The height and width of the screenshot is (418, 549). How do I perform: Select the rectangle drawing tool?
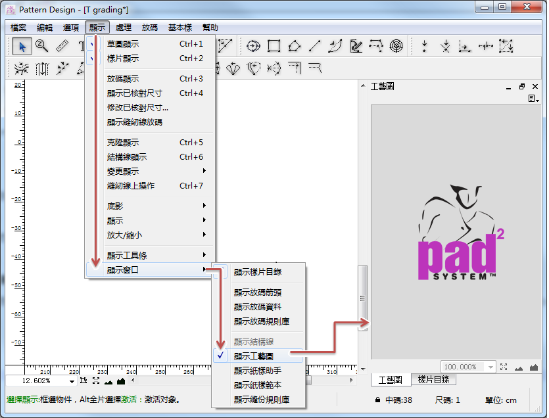pyautogui.click(x=274, y=46)
